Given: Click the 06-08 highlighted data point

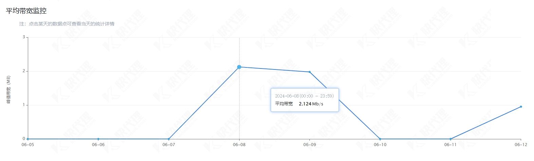Looking at the screenshot, I should [239, 67].
